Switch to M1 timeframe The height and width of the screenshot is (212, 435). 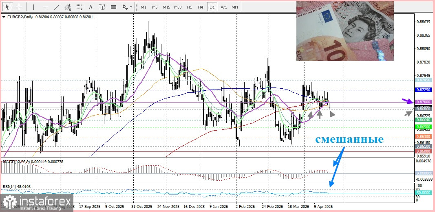(144, 7)
